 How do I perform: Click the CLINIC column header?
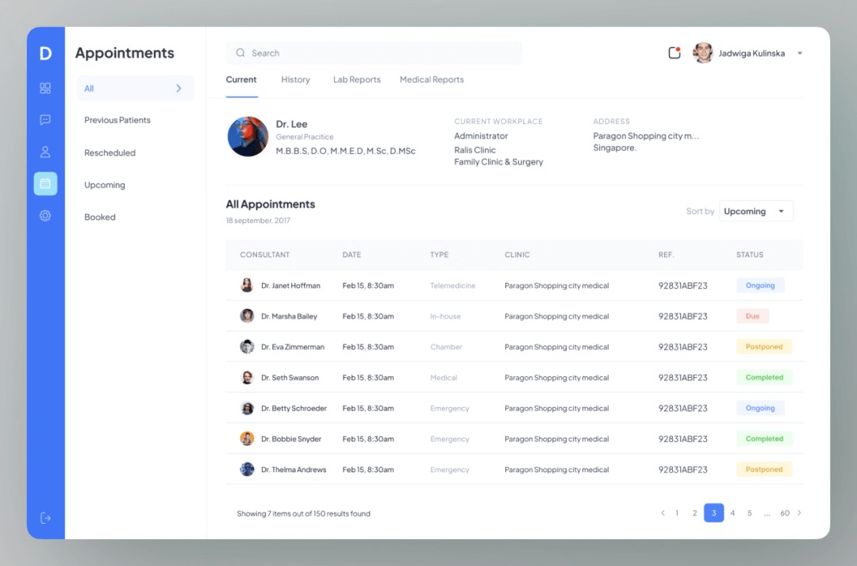tap(517, 255)
